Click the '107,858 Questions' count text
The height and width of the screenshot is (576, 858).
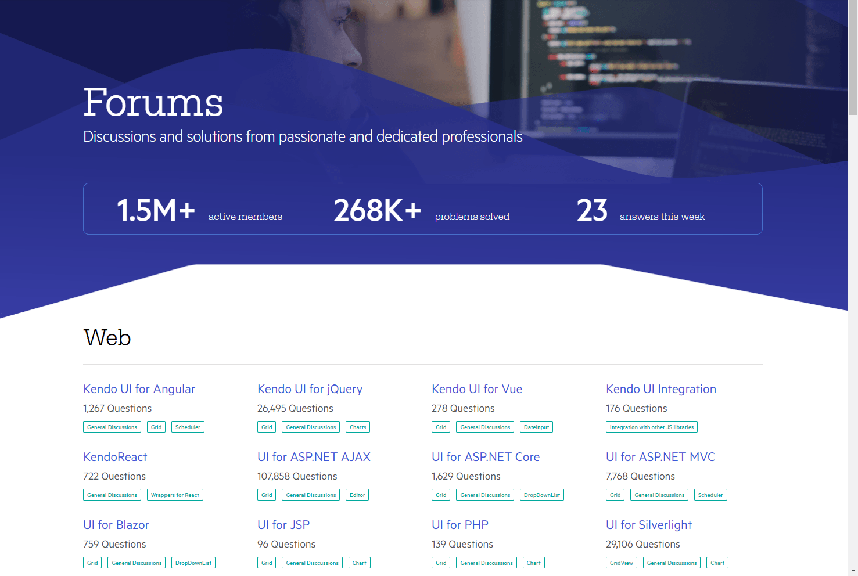coord(297,476)
